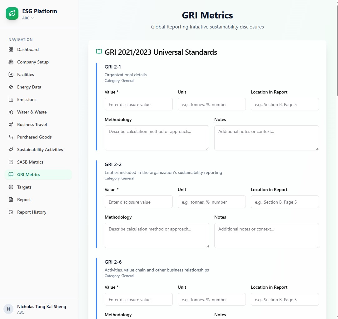
Task: Click the Energy Data lightning bolt icon
Action: pos(11,87)
